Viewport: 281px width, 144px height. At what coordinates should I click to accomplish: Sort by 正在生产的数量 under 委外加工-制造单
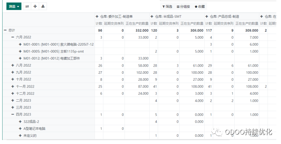(x=137, y=24)
